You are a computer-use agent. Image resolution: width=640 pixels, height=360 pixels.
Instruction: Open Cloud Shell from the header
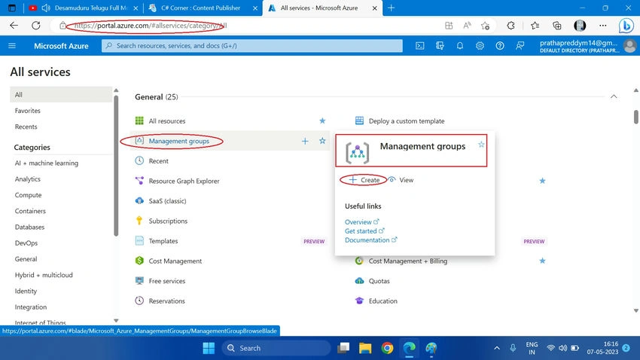[419, 46]
